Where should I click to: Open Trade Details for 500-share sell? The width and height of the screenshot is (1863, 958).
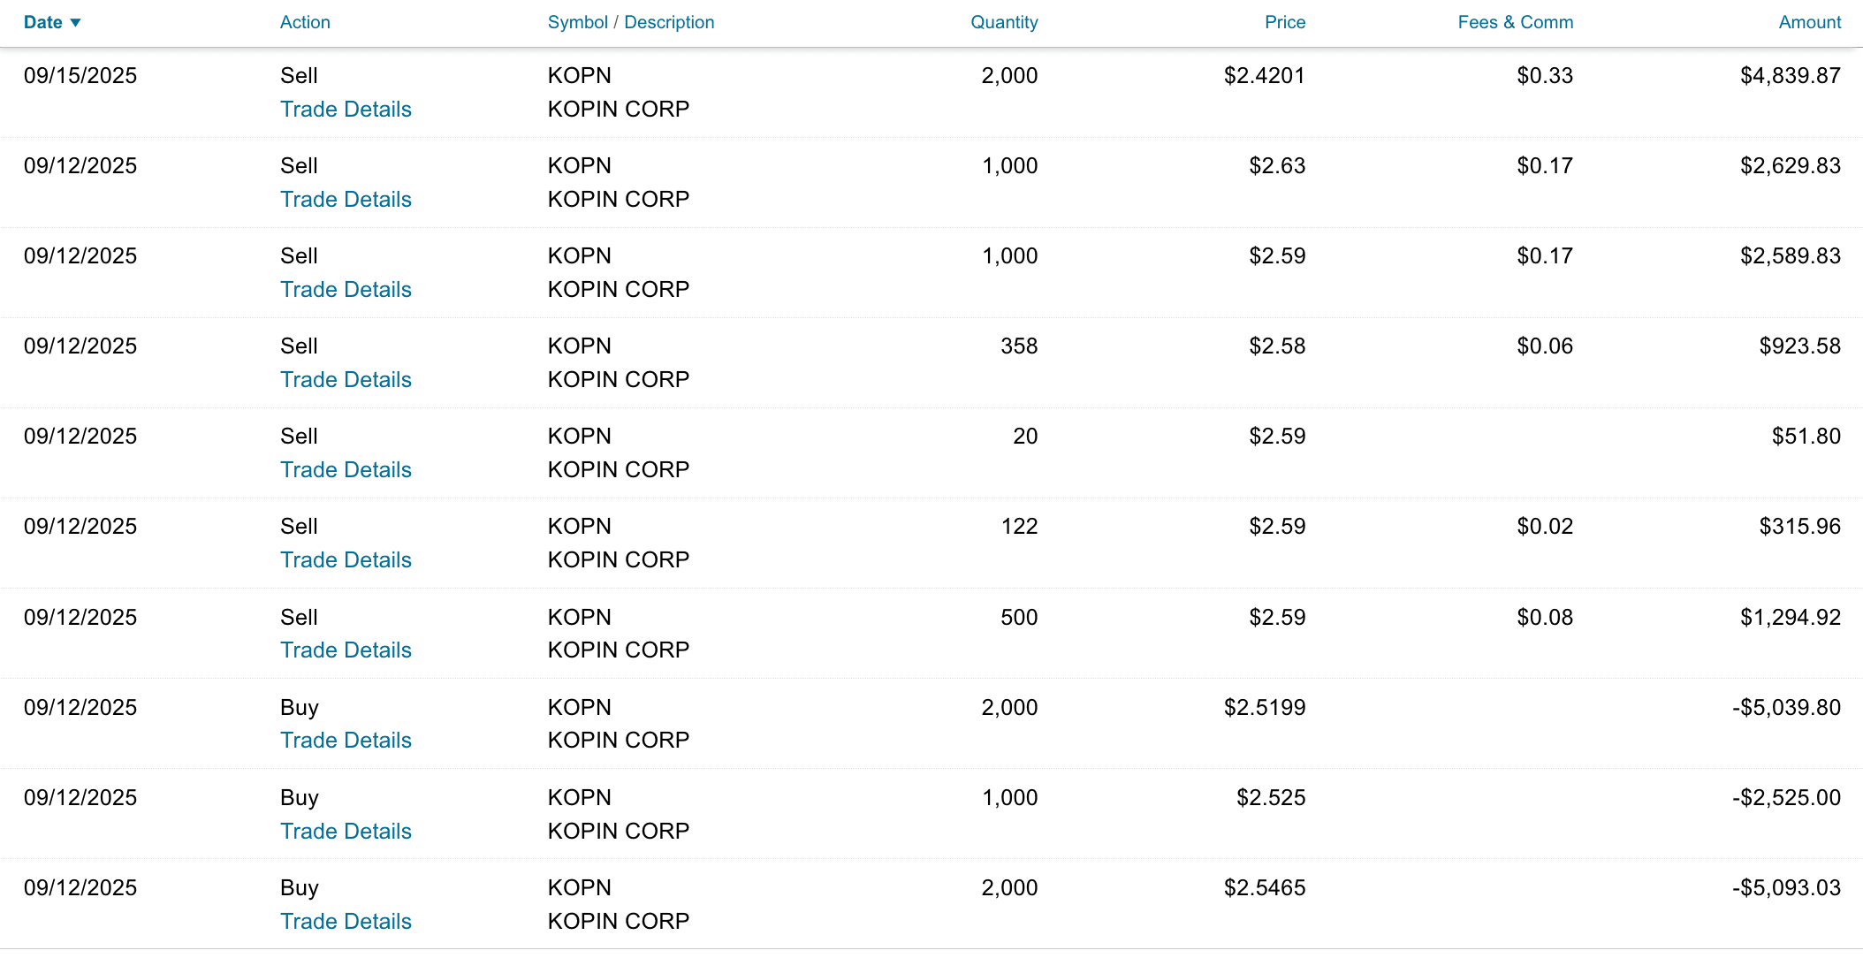(x=346, y=650)
